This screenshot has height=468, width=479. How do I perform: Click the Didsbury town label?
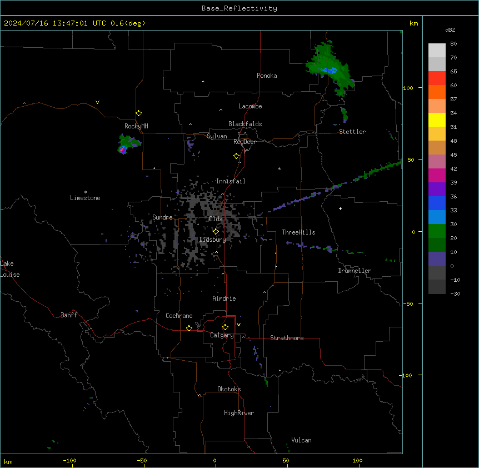pos(213,240)
